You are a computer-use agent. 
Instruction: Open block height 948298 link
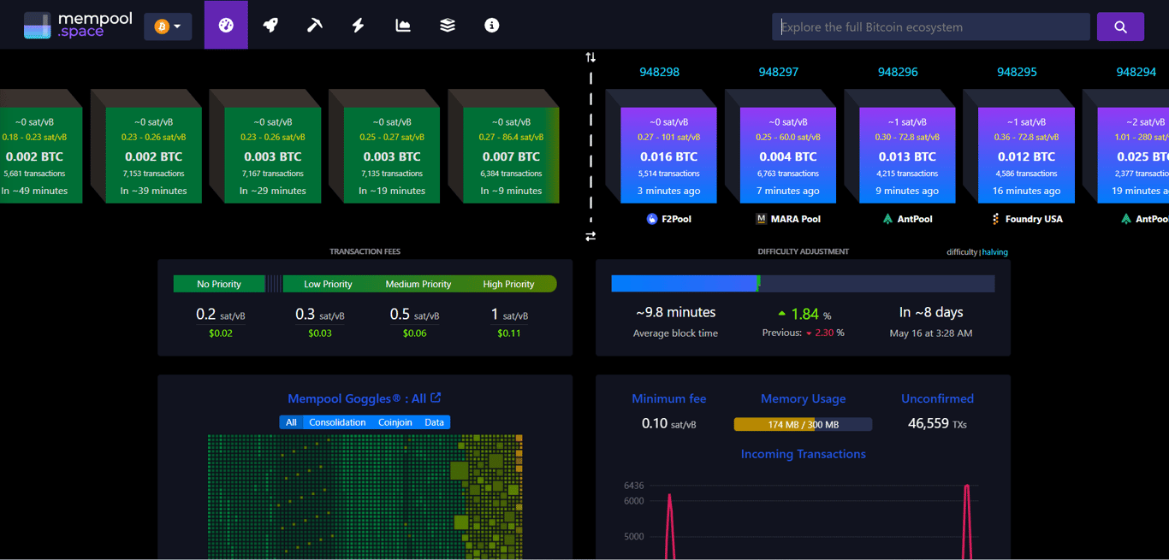pyautogui.click(x=659, y=72)
